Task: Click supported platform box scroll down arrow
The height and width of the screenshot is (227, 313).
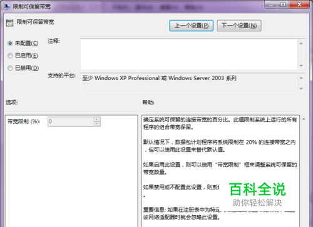Action: [x=301, y=89]
